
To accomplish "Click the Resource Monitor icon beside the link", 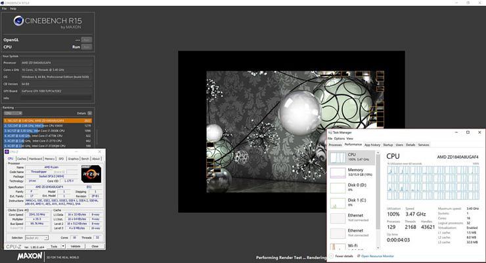I will (x=359, y=256).
